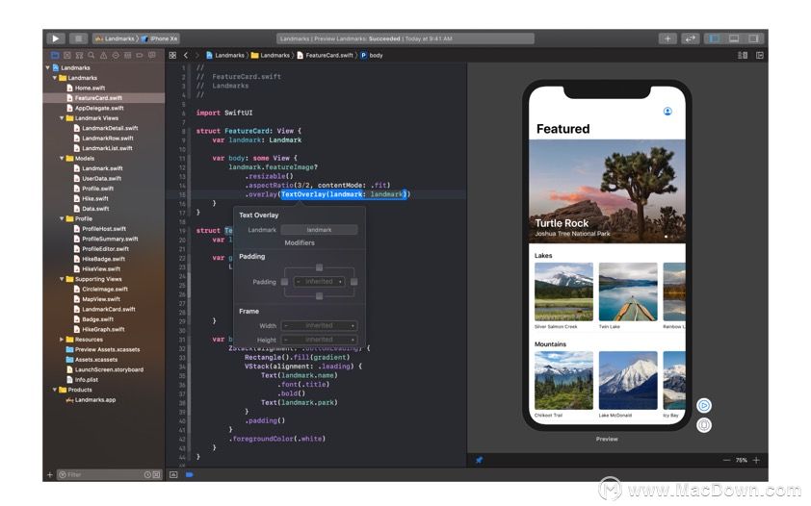Collapse the Models group triangle
811x506 pixels.
click(x=62, y=159)
